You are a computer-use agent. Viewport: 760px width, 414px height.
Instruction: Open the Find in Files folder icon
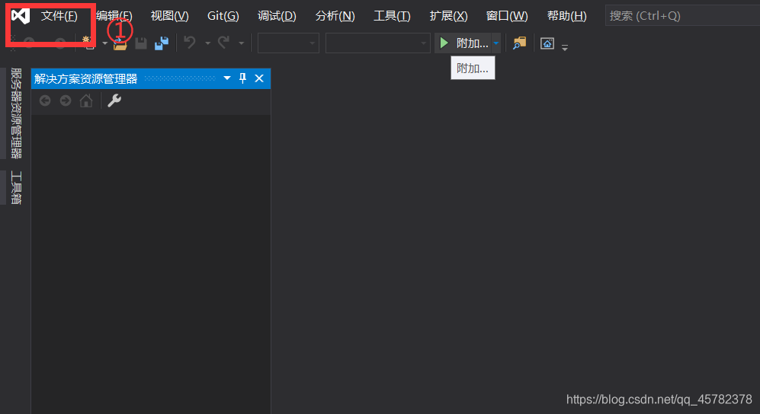click(x=519, y=43)
